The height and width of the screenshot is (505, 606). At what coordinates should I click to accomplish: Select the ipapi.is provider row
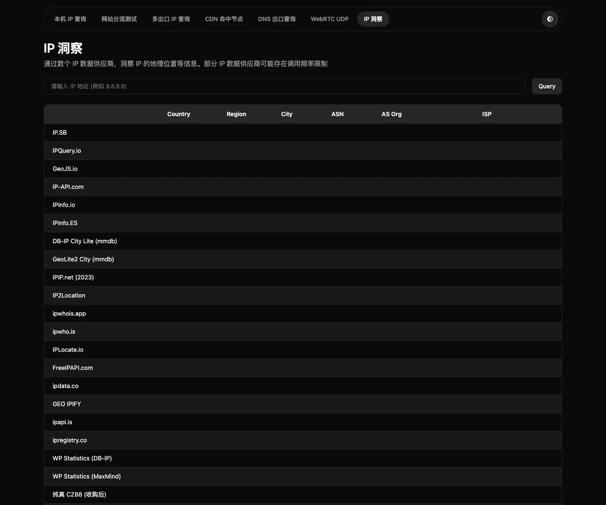click(303, 422)
